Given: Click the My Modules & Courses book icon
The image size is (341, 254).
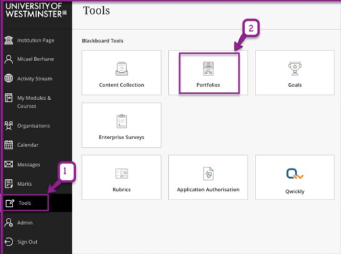Looking at the screenshot, I should pyautogui.click(x=9, y=98).
